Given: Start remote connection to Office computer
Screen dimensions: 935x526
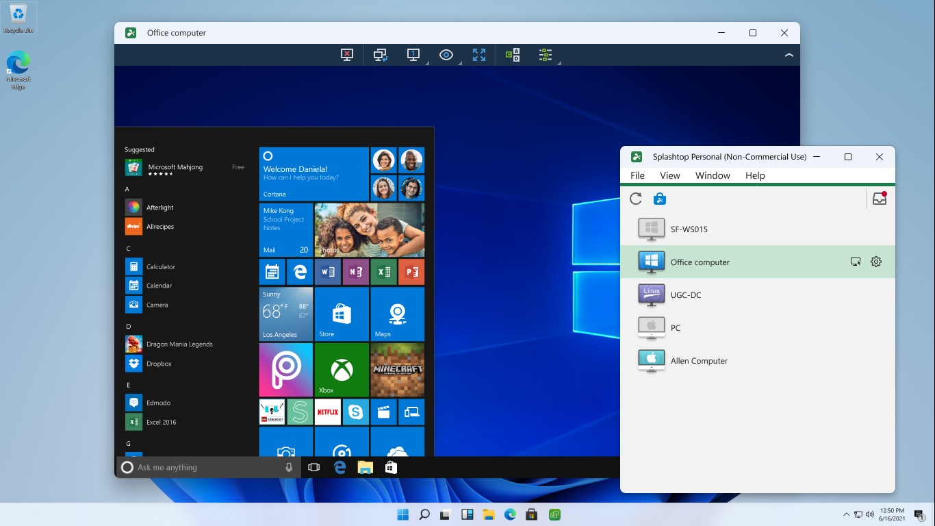Looking at the screenshot, I should pyautogui.click(x=855, y=261).
